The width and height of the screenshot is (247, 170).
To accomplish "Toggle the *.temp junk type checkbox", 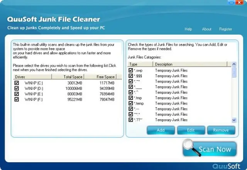I will coord(130,103).
